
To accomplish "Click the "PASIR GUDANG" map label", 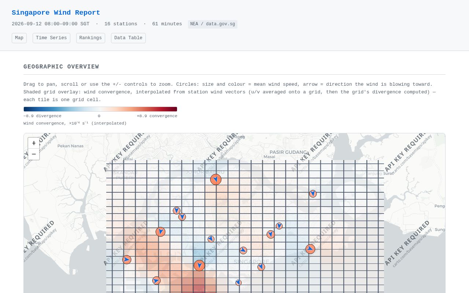I will tap(289, 152).
